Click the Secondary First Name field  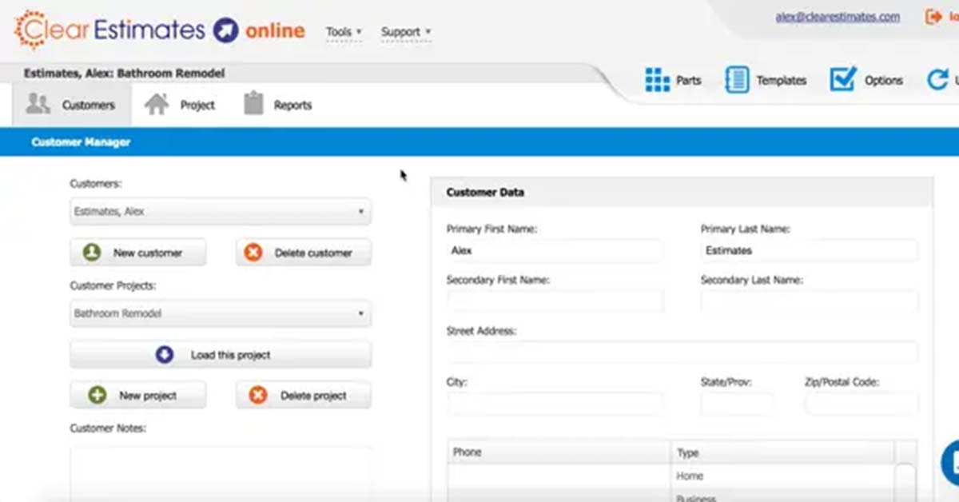click(x=555, y=301)
